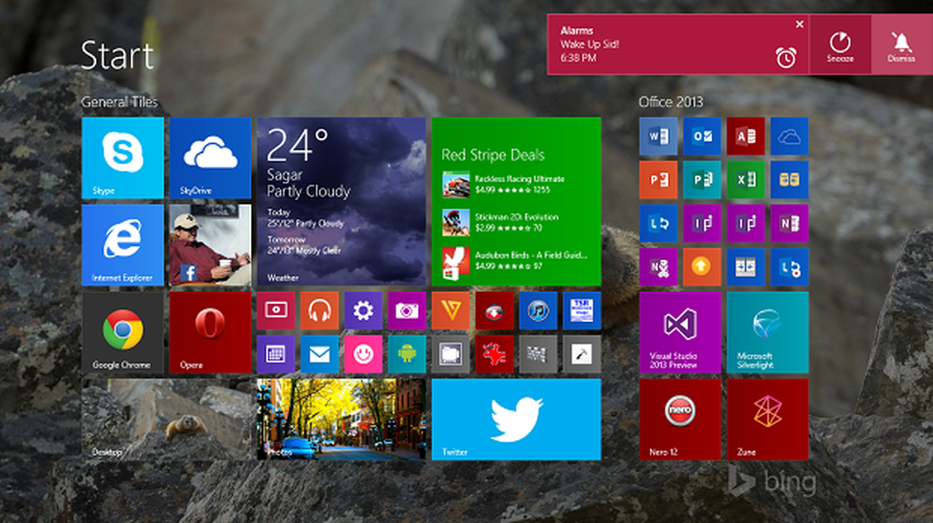The height and width of the screenshot is (523, 933).
Task: Launch Internet Explorer tile
Action: pyautogui.click(x=122, y=245)
